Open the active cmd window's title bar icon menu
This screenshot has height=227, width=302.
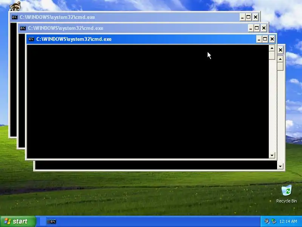pos(31,39)
